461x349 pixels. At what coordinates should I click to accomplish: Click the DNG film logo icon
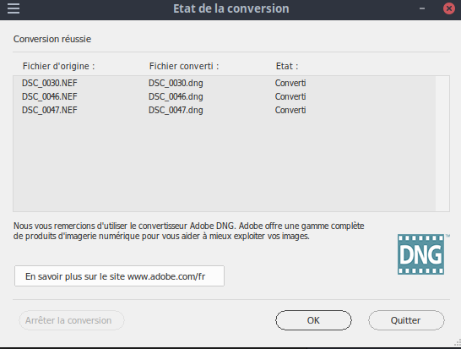tap(421, 254)
